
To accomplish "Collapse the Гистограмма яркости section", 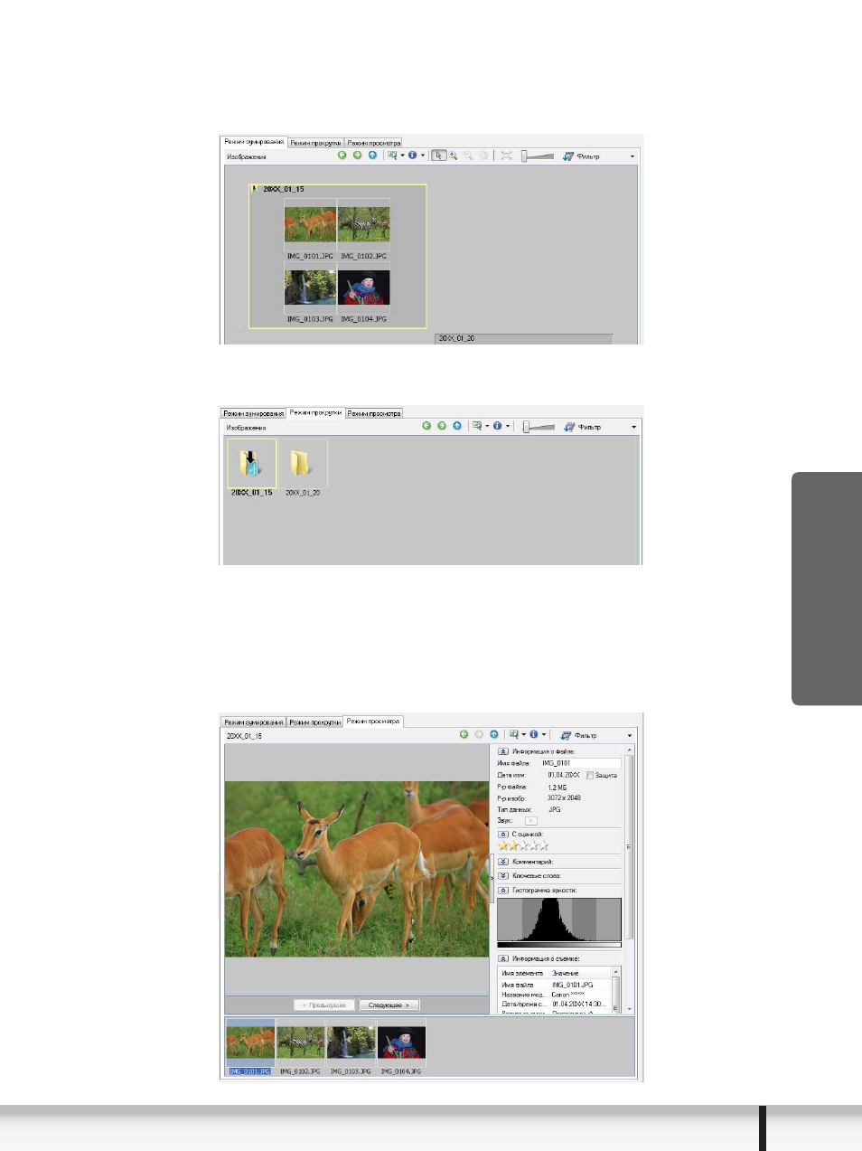I will tap(503, 890).
